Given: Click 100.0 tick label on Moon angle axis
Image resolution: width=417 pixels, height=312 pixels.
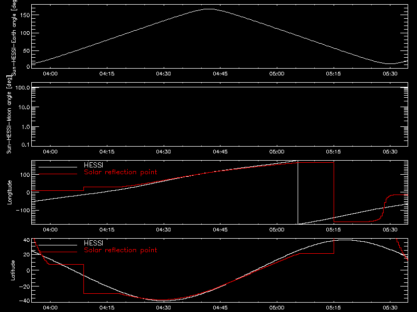Looking at the screenshot, I should (23, 87).
